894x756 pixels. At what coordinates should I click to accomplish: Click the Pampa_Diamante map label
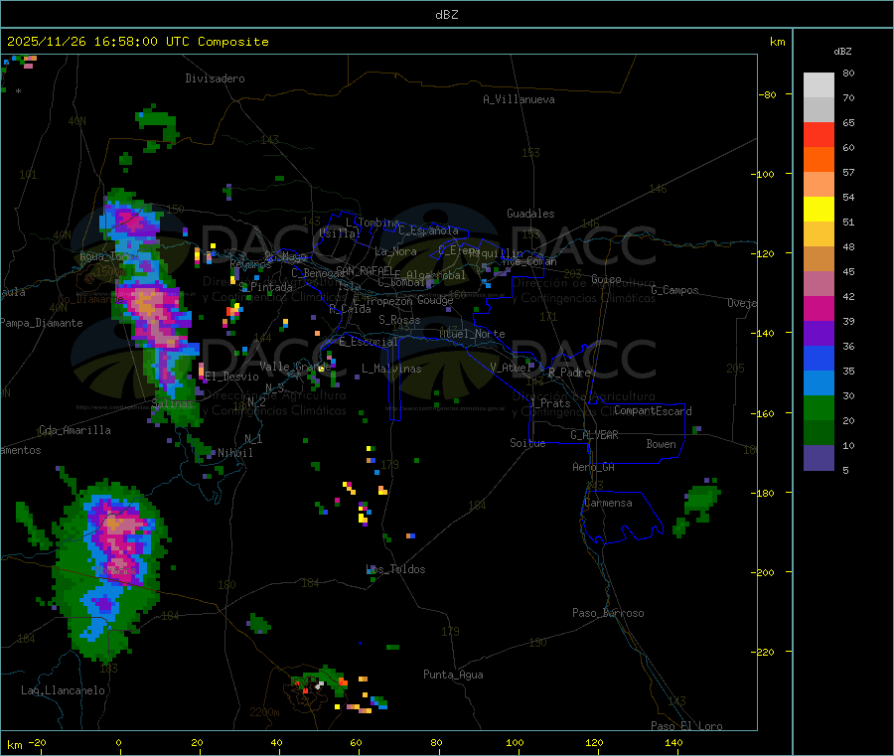[x=41, y=323]
